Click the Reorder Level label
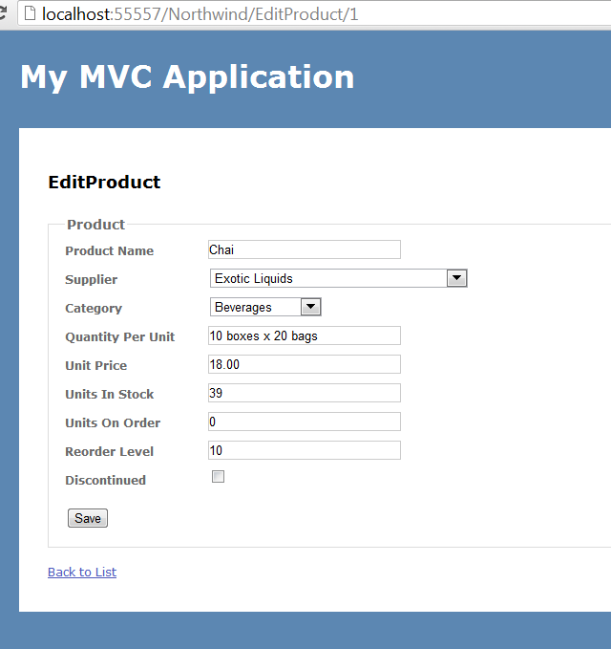The image size is (611, 649). [109, 451]
